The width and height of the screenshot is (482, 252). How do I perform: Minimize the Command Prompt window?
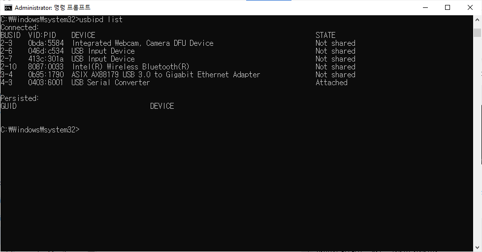tap(424, 7)
